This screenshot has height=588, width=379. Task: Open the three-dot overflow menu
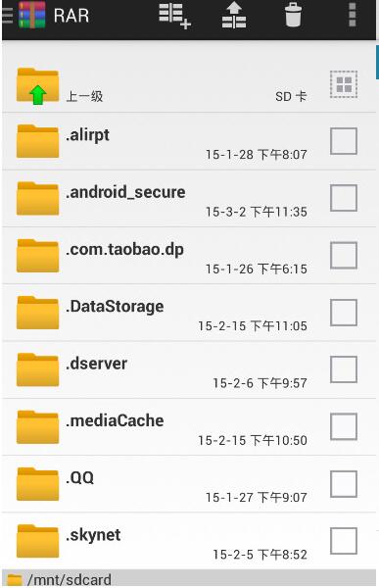352,15
